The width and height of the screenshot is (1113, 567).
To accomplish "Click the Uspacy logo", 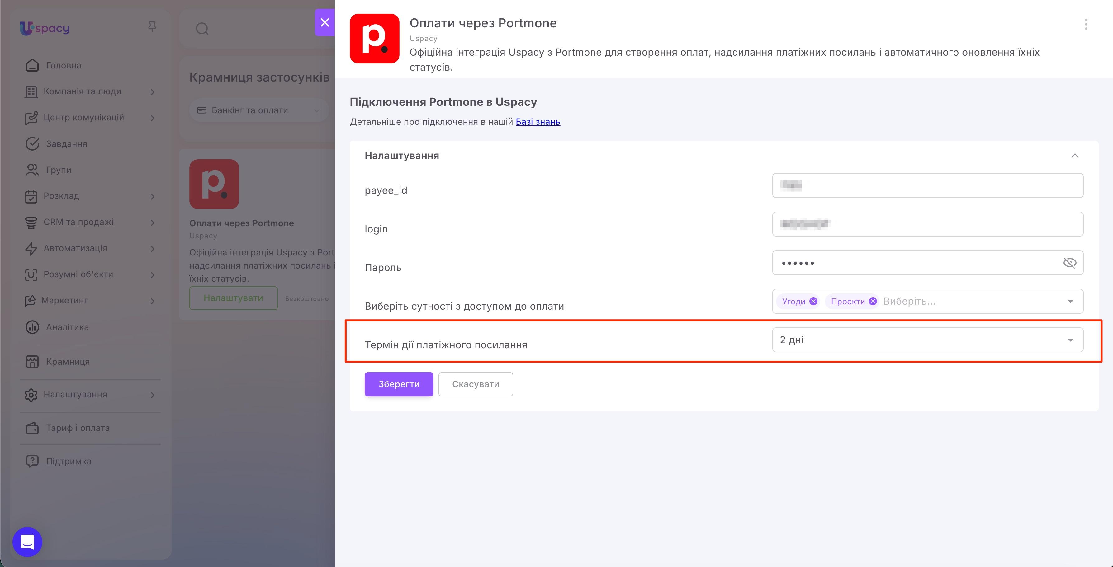I will pyautogui.click(x=45, y=29).
